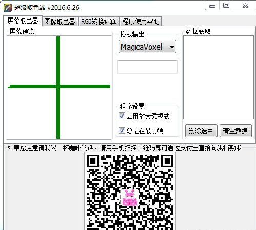
Task: Click the 格式输出 group label
Action: coord(132,34)
